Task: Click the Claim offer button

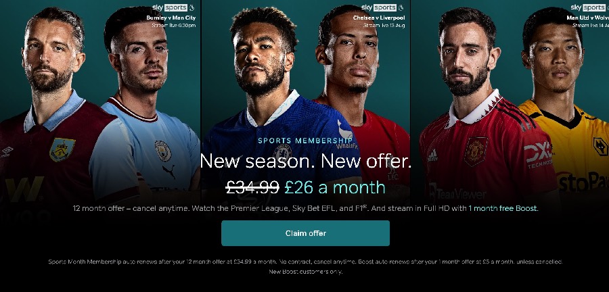Action: pyautogui.click(x=305, y=233)
